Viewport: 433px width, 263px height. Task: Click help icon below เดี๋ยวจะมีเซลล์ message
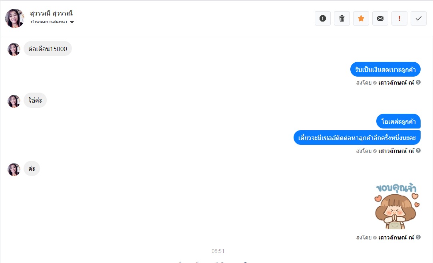[x=418, y=150]
